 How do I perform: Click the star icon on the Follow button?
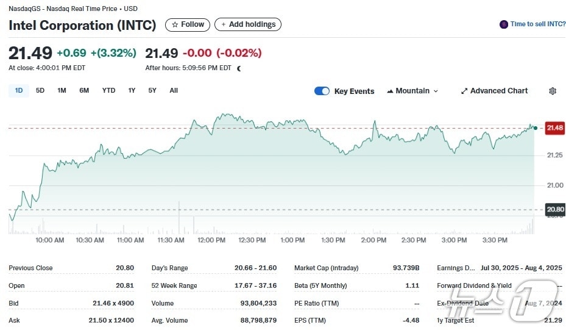coord(175,24)
